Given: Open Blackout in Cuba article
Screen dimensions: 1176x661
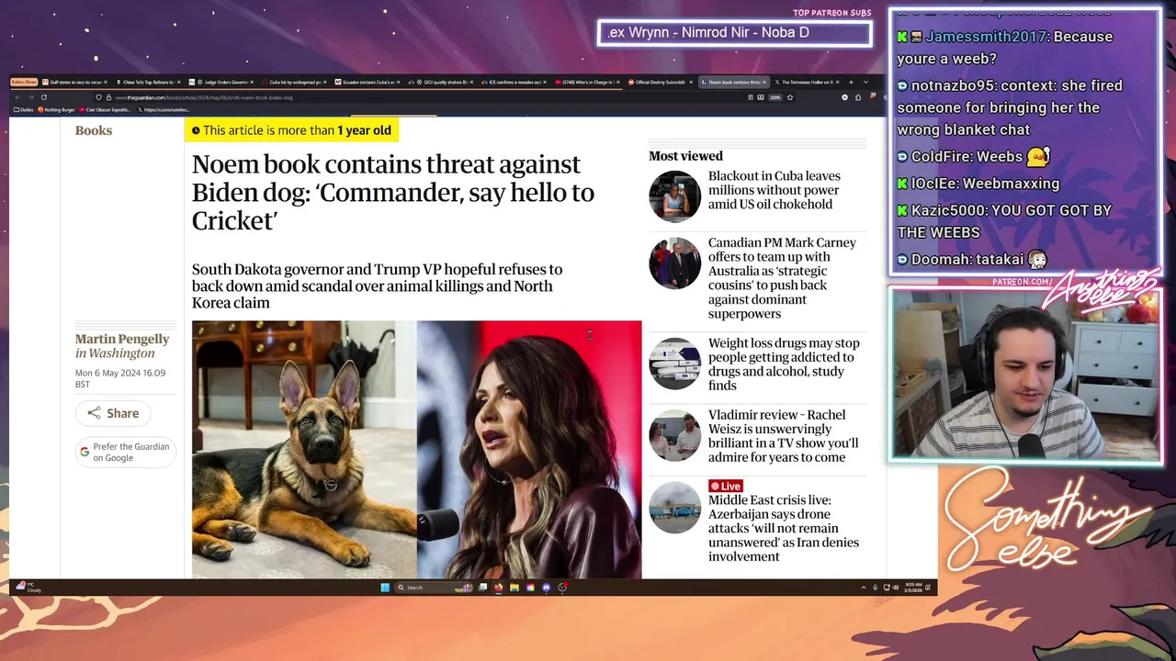Looking at the screenshot, I should (x=774, y=190).
